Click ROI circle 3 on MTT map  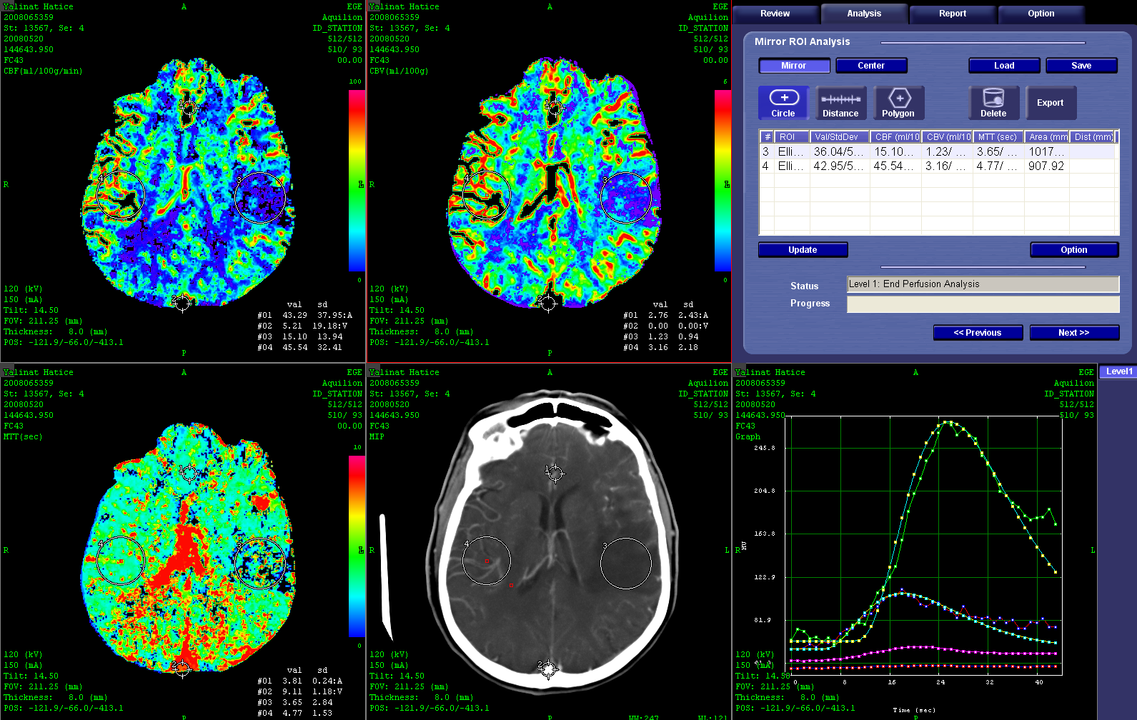point(260,564)
